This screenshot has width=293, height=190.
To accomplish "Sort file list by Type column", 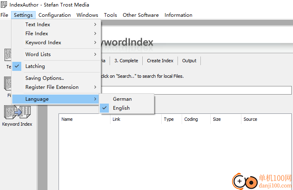I will [x=172, y=119].
